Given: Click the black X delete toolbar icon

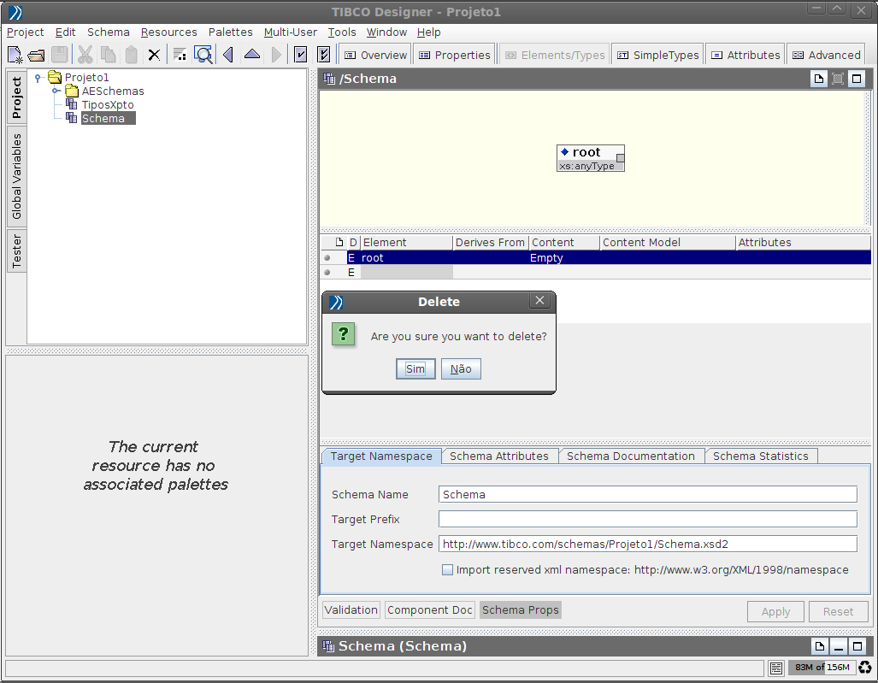Looking at the screenshot, I should (154, 56).
